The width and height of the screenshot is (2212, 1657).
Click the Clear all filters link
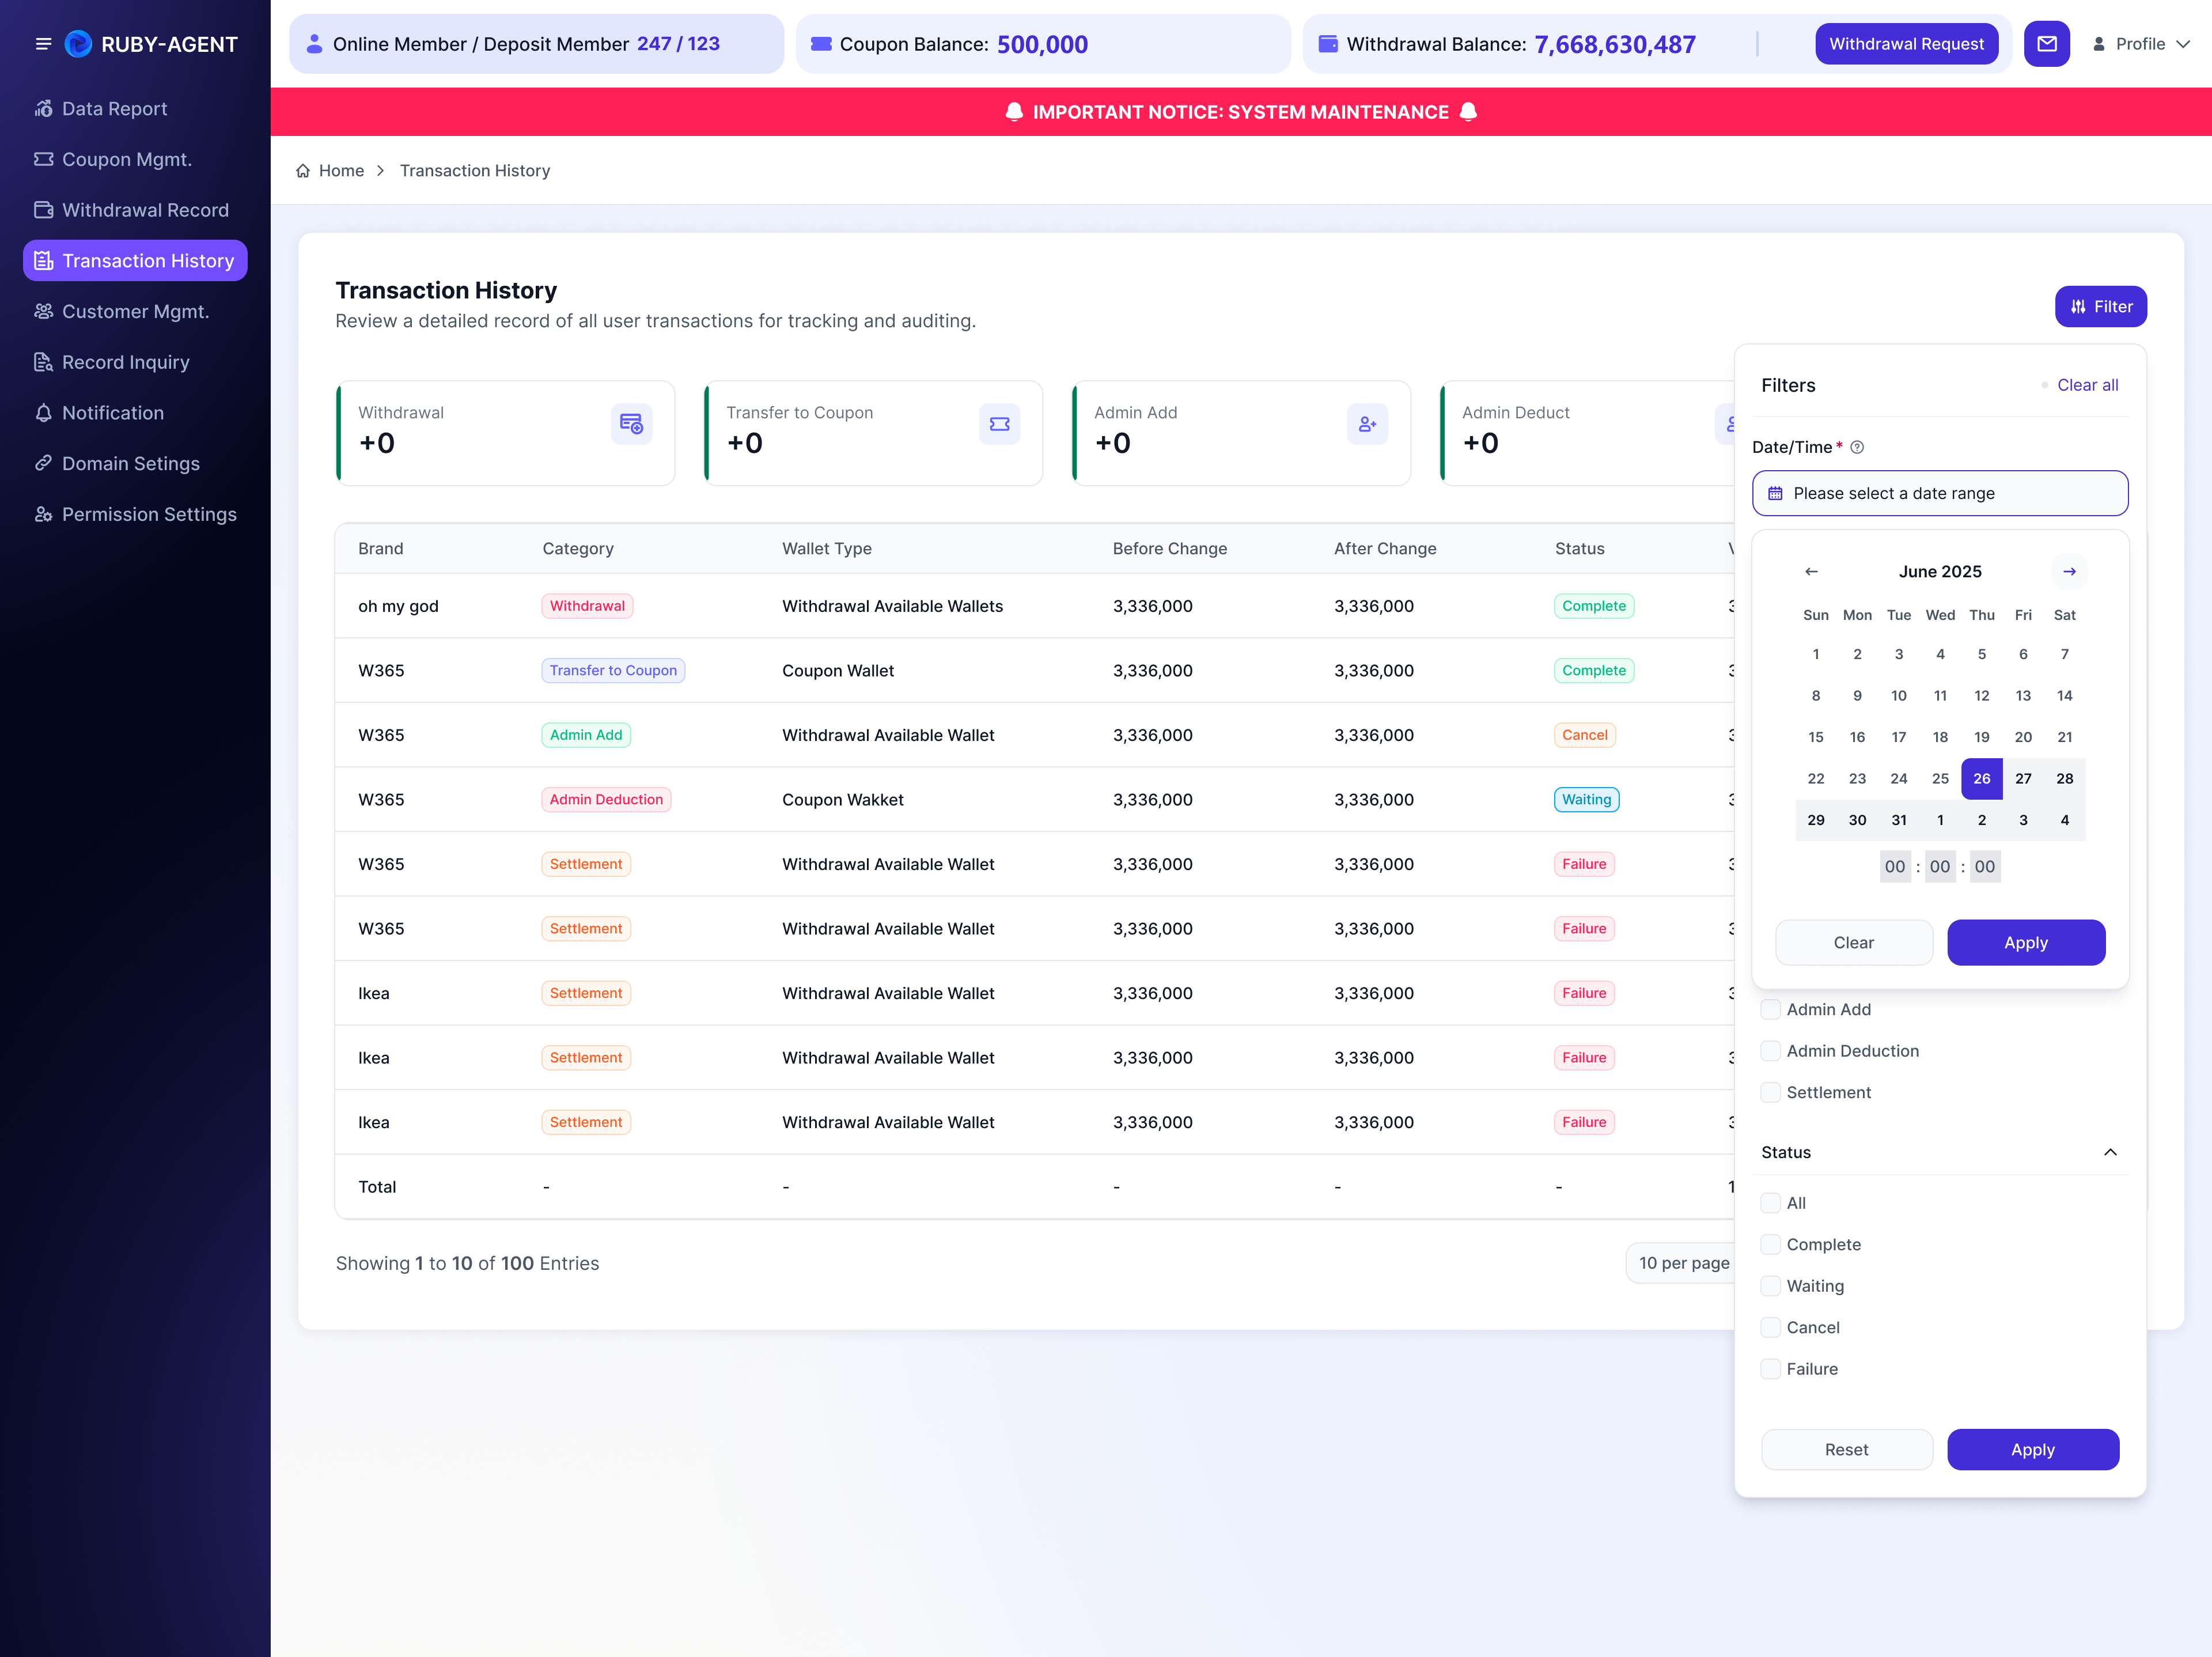[2087, 385]
